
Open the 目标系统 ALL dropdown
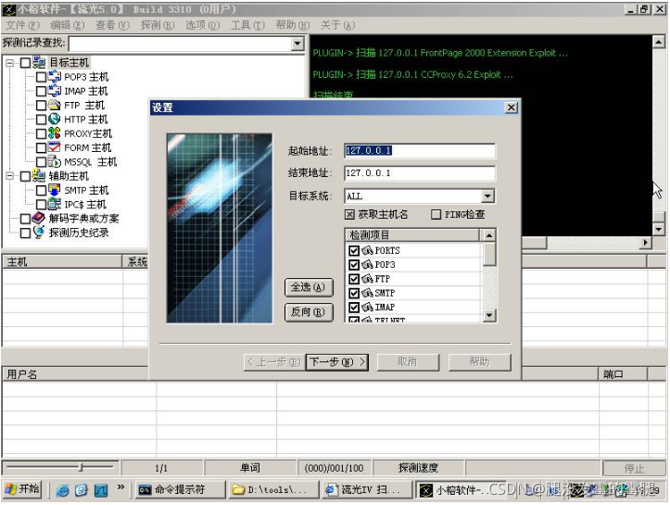(x=487, y=196)
